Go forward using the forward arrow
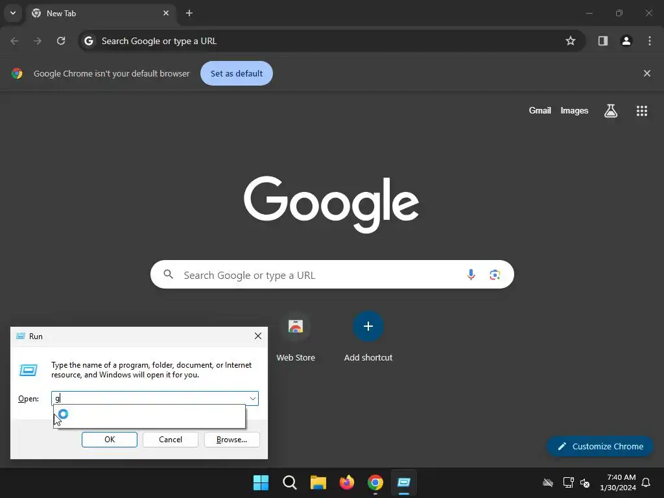This screenshot has width=664, height=498. pyautogui.click(x=38, y=41)
